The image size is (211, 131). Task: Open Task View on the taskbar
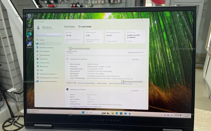tap(108, 113)
